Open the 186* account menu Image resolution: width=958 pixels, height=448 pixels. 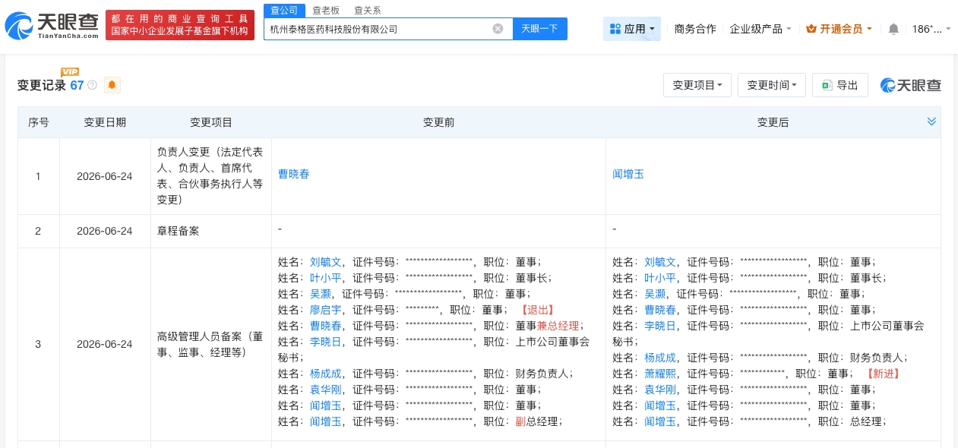tap(931, 29)
